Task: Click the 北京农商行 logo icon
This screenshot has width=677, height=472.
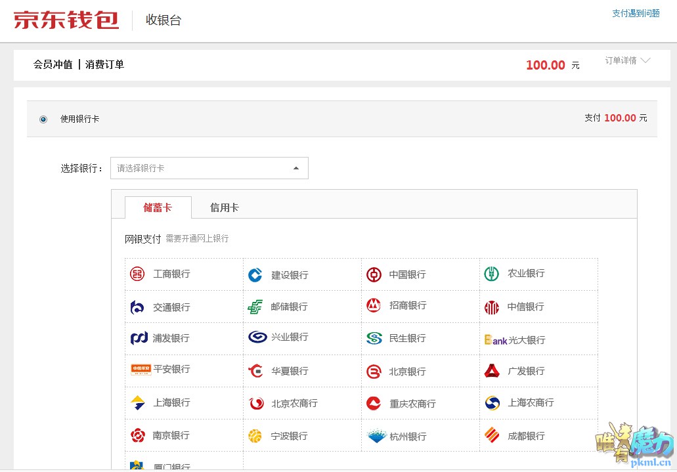Action: pos(257,403)
